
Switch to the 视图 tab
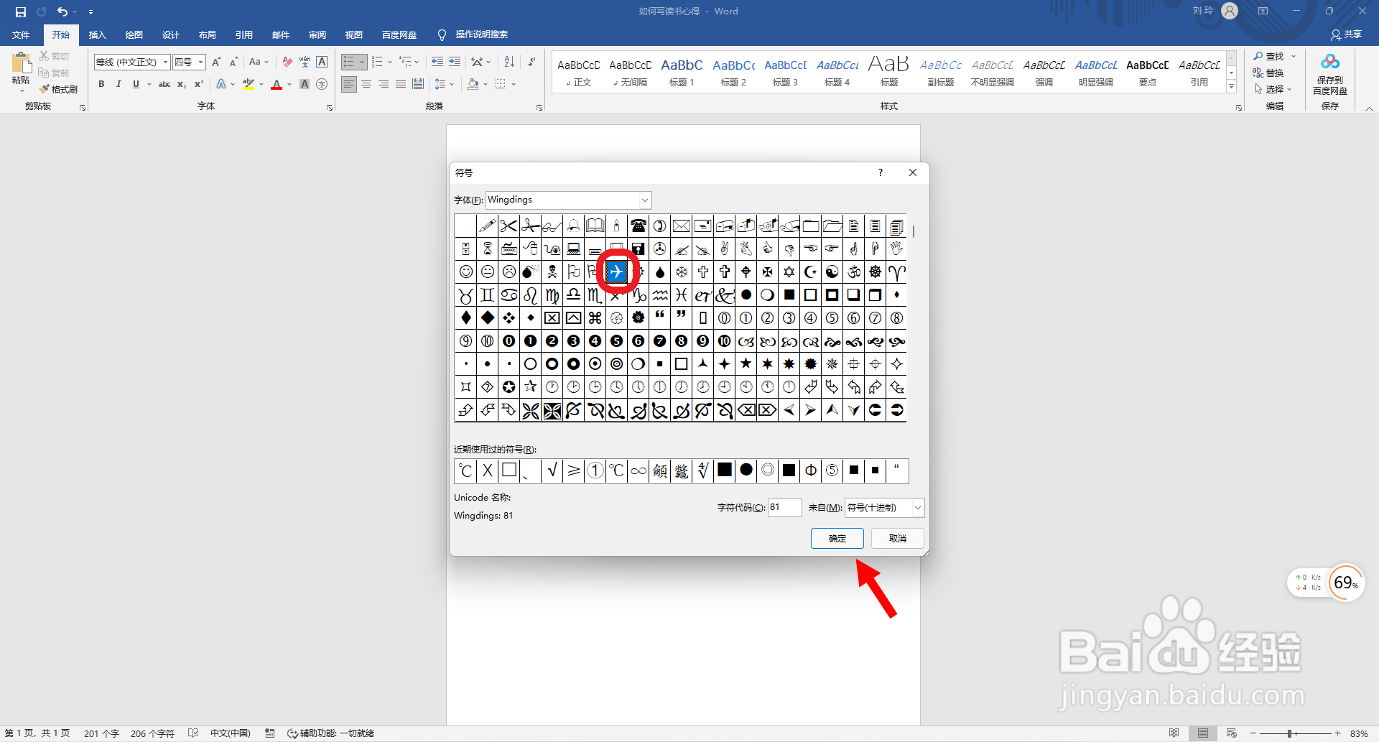point(353,34)
